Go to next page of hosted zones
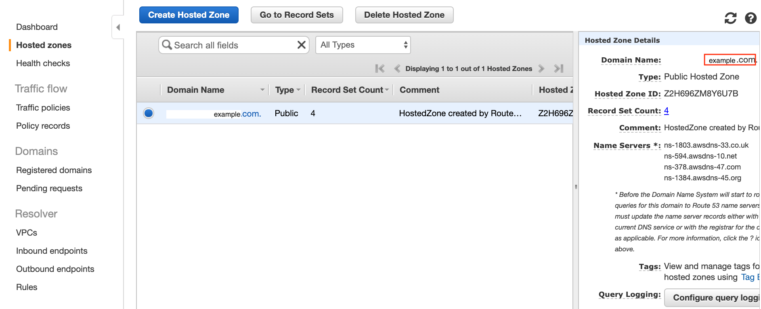 click(x=541, y=69)
